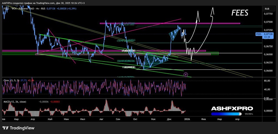Image resolution: width=278 pixels, height=134 pixels.
Task: Click the Май time axis label
Action: [x=50, y=119]
